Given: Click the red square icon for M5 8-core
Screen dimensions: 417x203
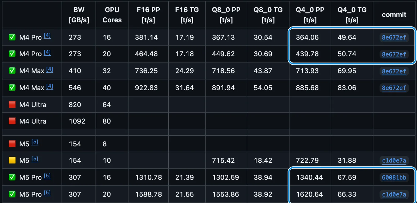Looking at the screenshot, I should (12, 144).
